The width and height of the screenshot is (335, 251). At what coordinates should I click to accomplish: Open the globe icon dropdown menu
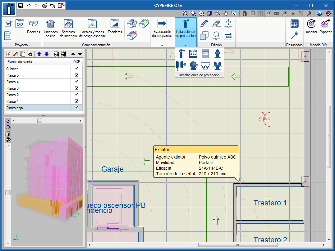(323, 13)
